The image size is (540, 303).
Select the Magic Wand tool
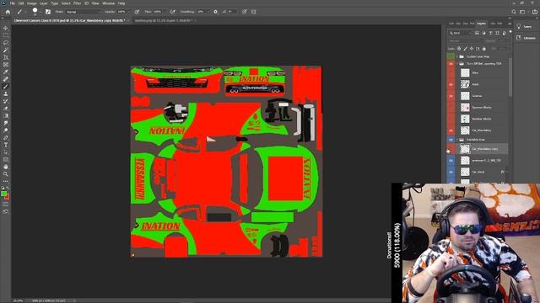[x=6, y=50]
